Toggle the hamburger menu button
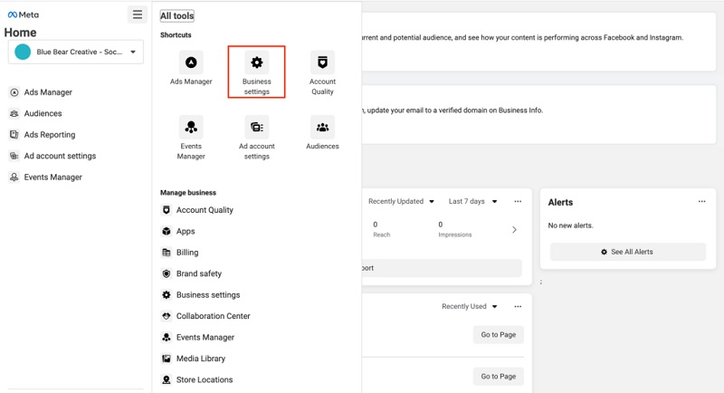The height and width of the screenshot is (393, 724). (x=138, y=14)
